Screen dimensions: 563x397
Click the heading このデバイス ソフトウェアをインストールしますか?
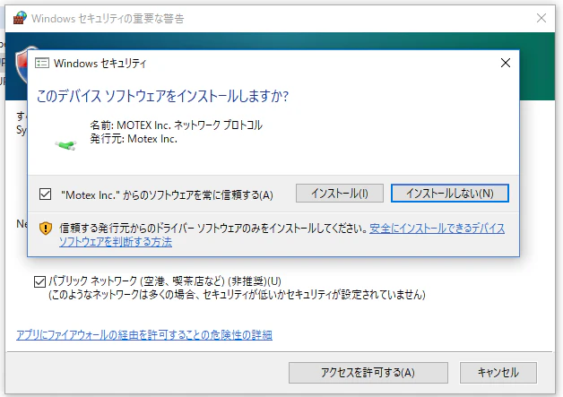162,96
